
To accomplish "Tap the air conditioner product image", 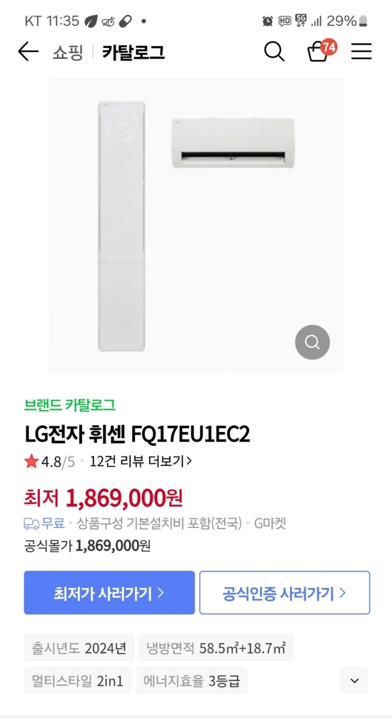I will [196, 226].
